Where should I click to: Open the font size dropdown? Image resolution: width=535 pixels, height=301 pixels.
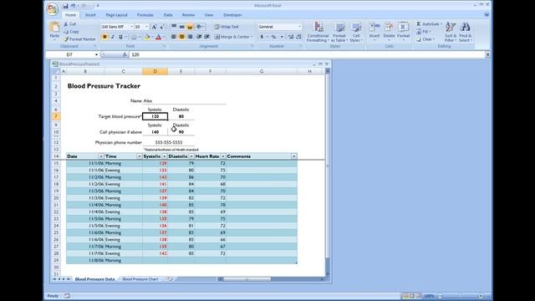[147, 27]
